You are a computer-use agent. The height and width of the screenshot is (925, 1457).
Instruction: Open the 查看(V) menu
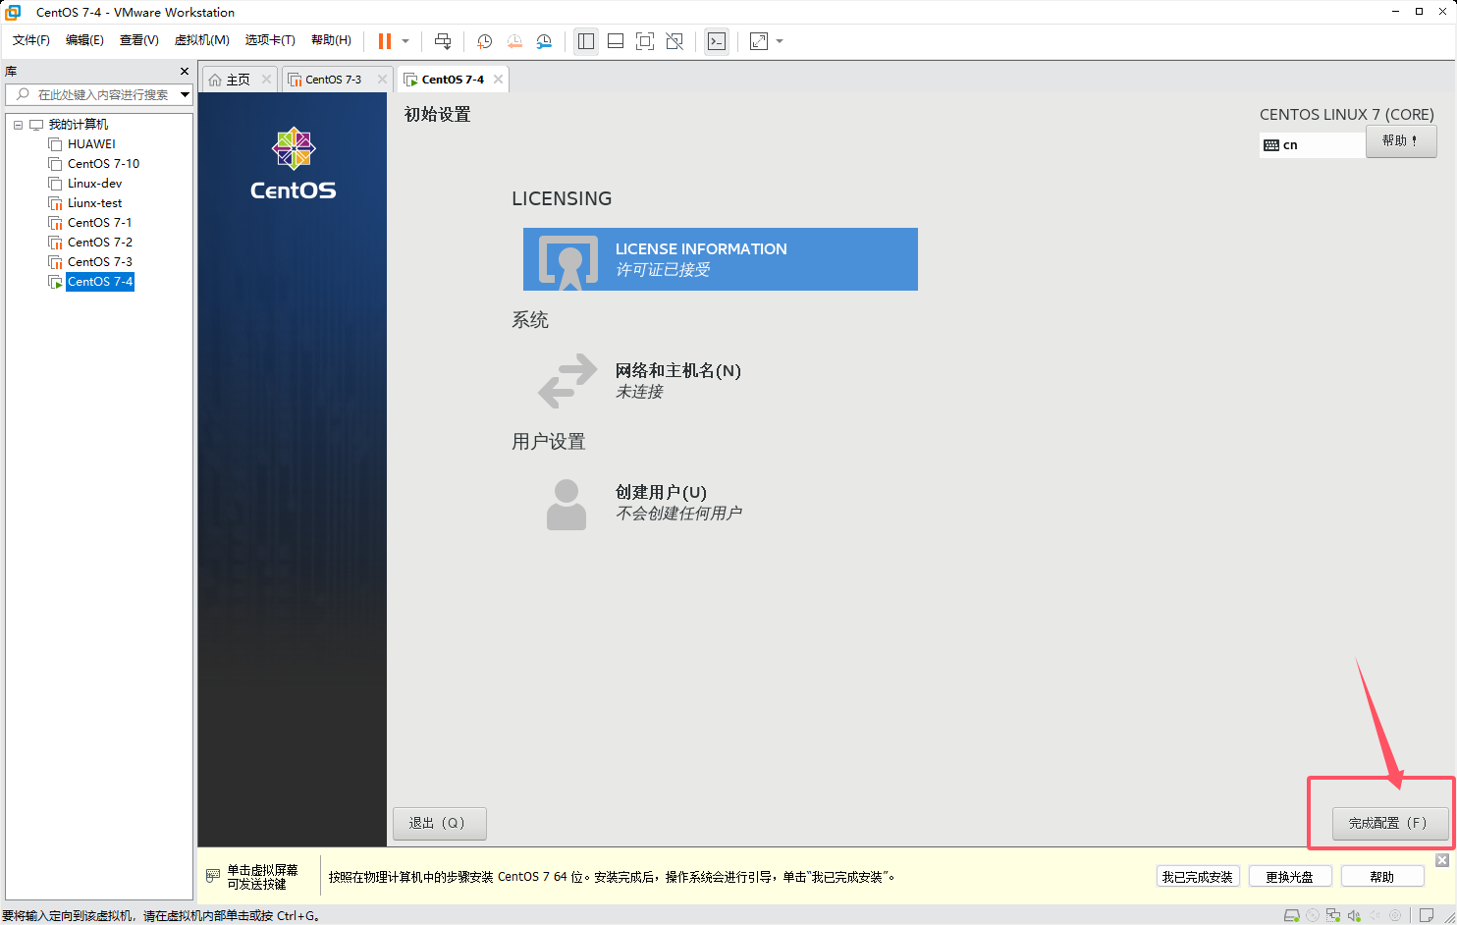[138, 40]
